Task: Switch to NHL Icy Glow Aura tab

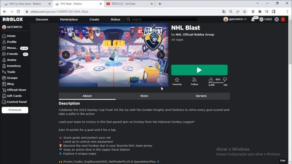Action: pos(25,4)
